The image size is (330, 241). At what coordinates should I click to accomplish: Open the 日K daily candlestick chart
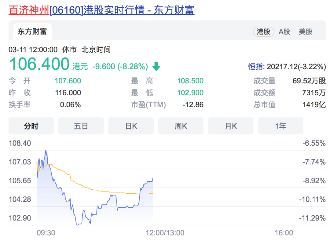pyautogui.click(x=131, y=126)
